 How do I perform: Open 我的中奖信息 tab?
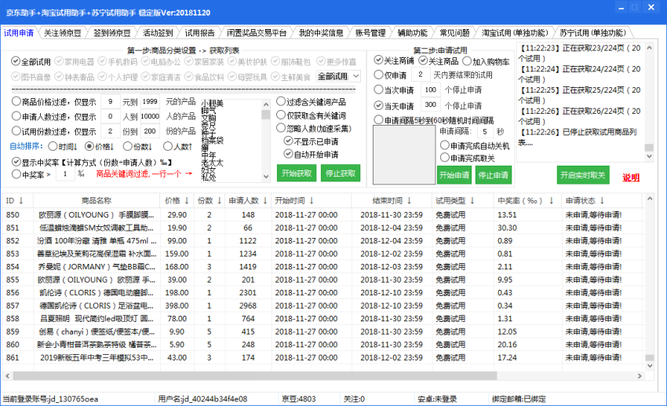coord(321,33)
